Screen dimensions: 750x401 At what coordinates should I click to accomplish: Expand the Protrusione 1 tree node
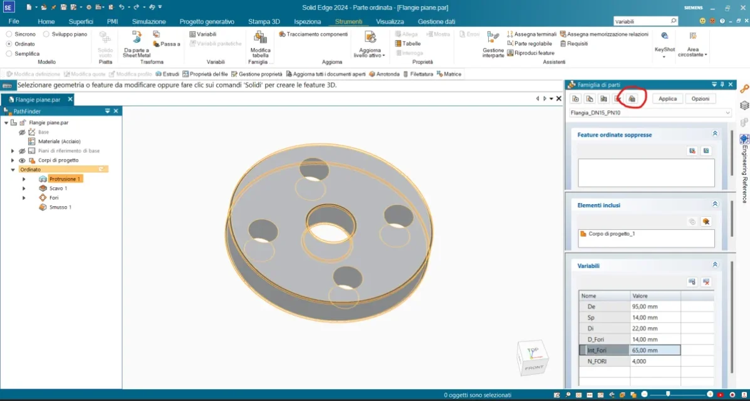(24, 179)
